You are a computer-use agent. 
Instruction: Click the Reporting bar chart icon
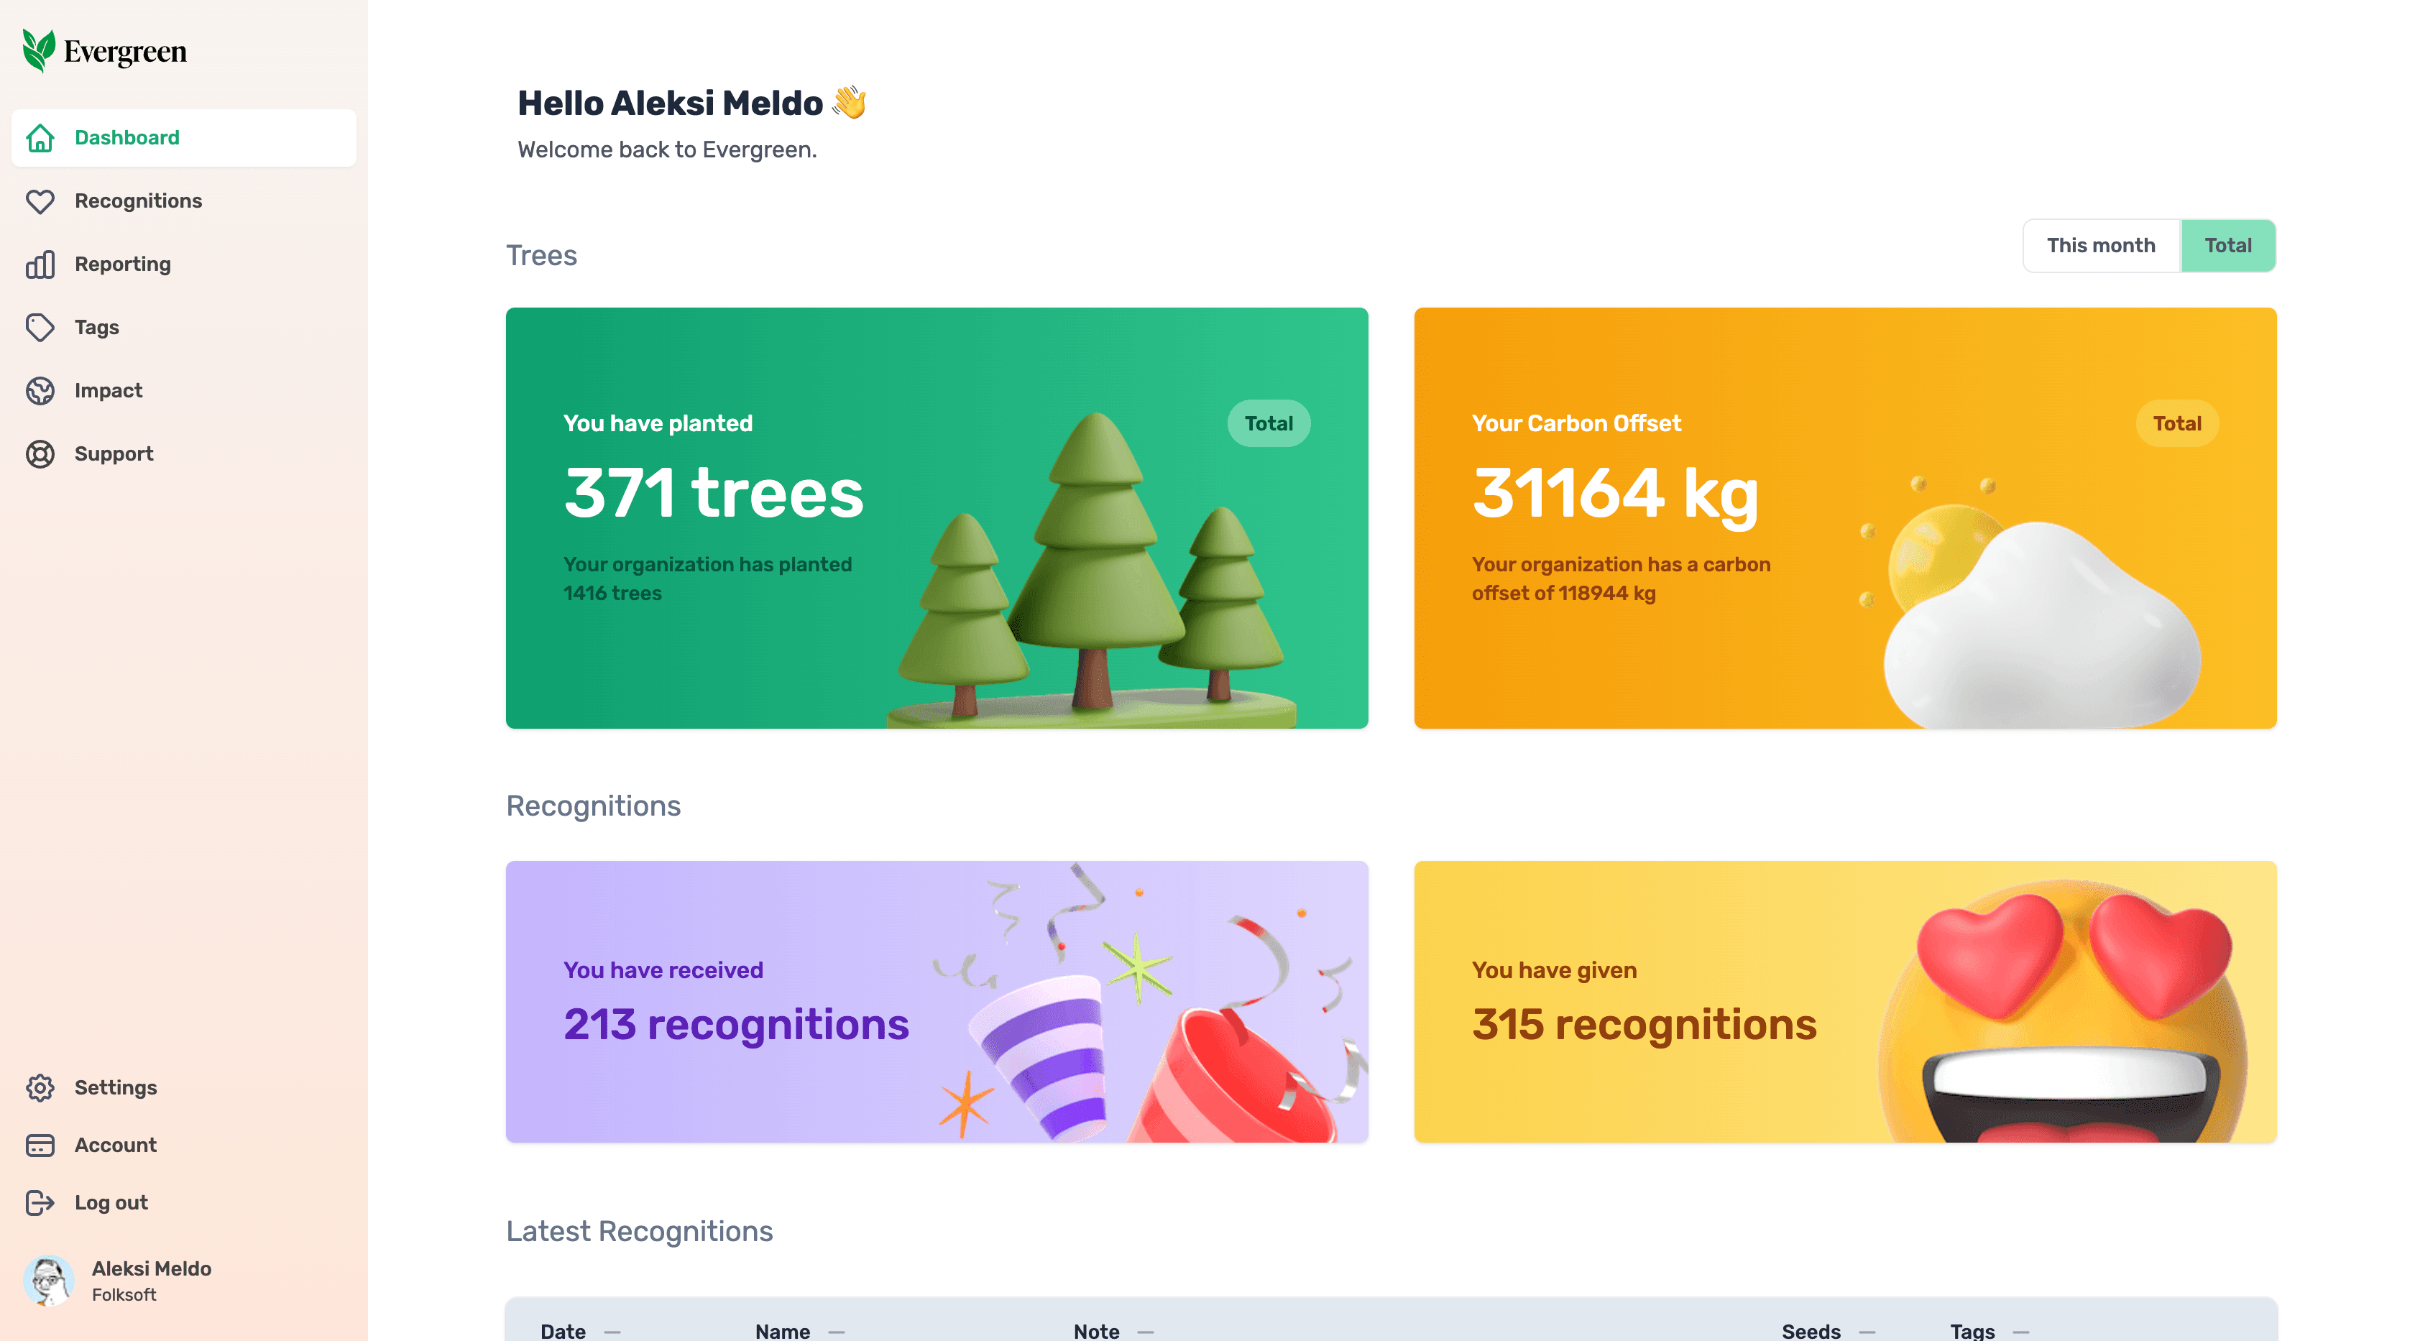(x=40, y=265)
